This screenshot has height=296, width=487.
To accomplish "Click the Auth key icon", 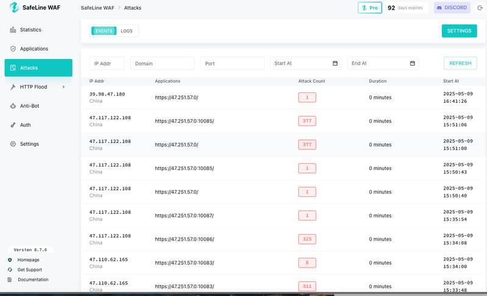I will (13, 125).
